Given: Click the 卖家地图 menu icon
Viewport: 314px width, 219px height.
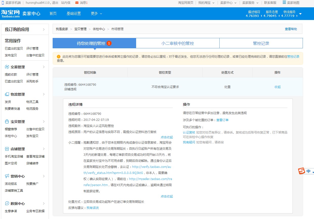Looking at the screenshot, I should (284, 3).
